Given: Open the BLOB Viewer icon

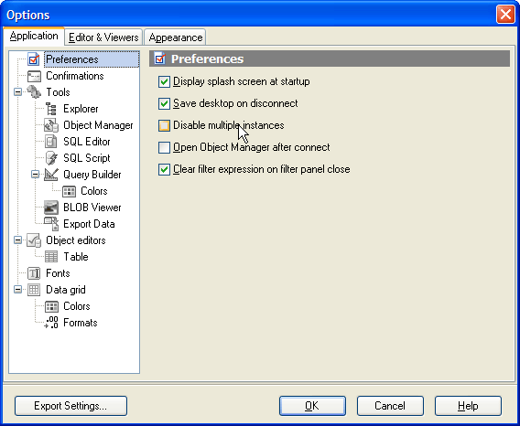Looking at the screenshot, I should click(51, 208).
